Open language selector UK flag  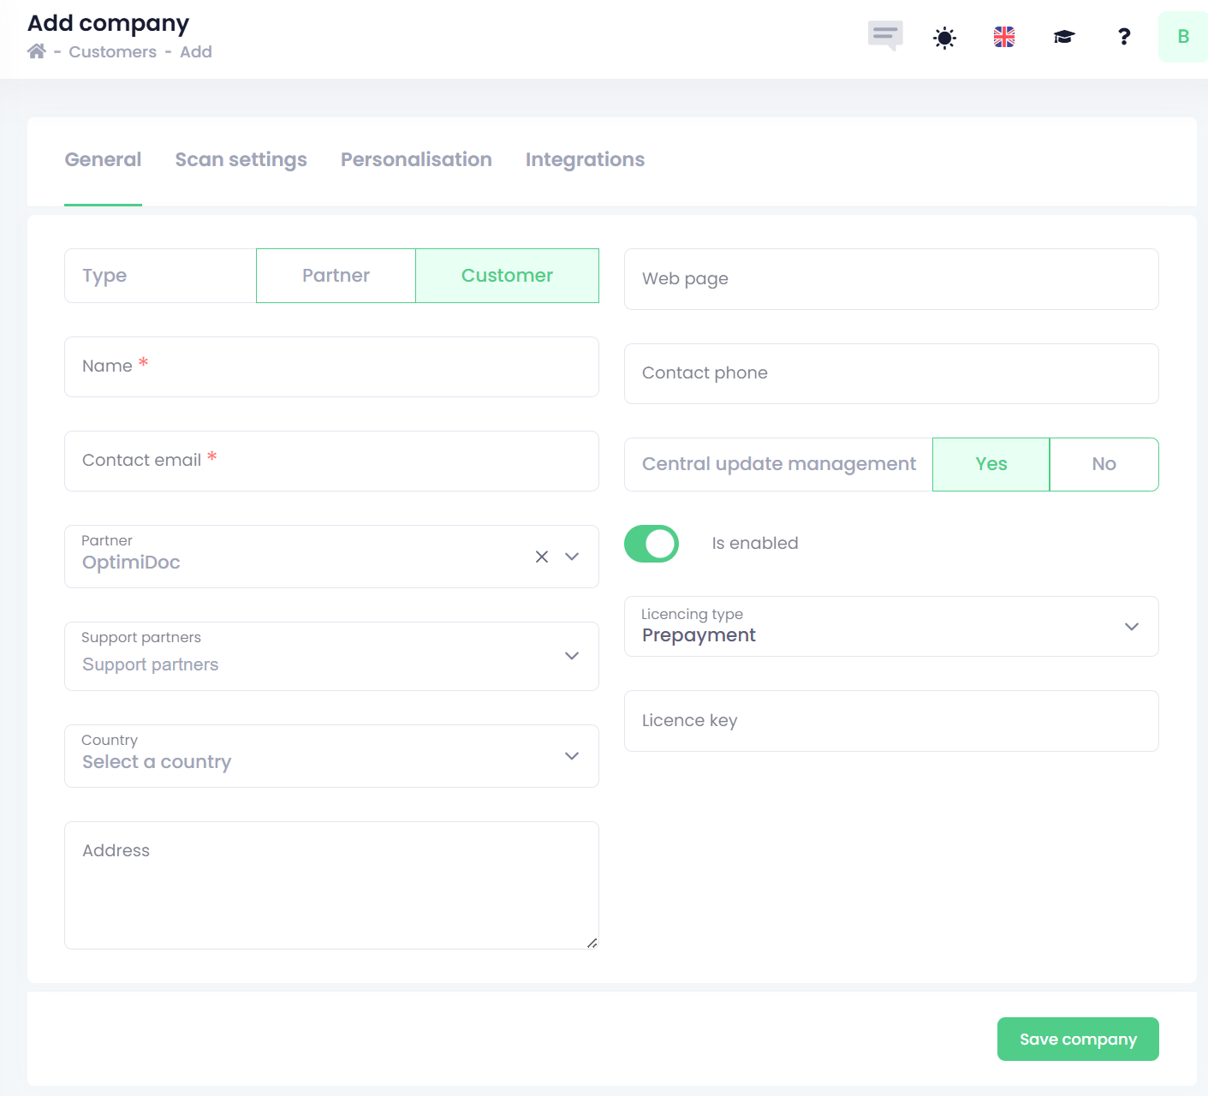(x=1004, y=37)
